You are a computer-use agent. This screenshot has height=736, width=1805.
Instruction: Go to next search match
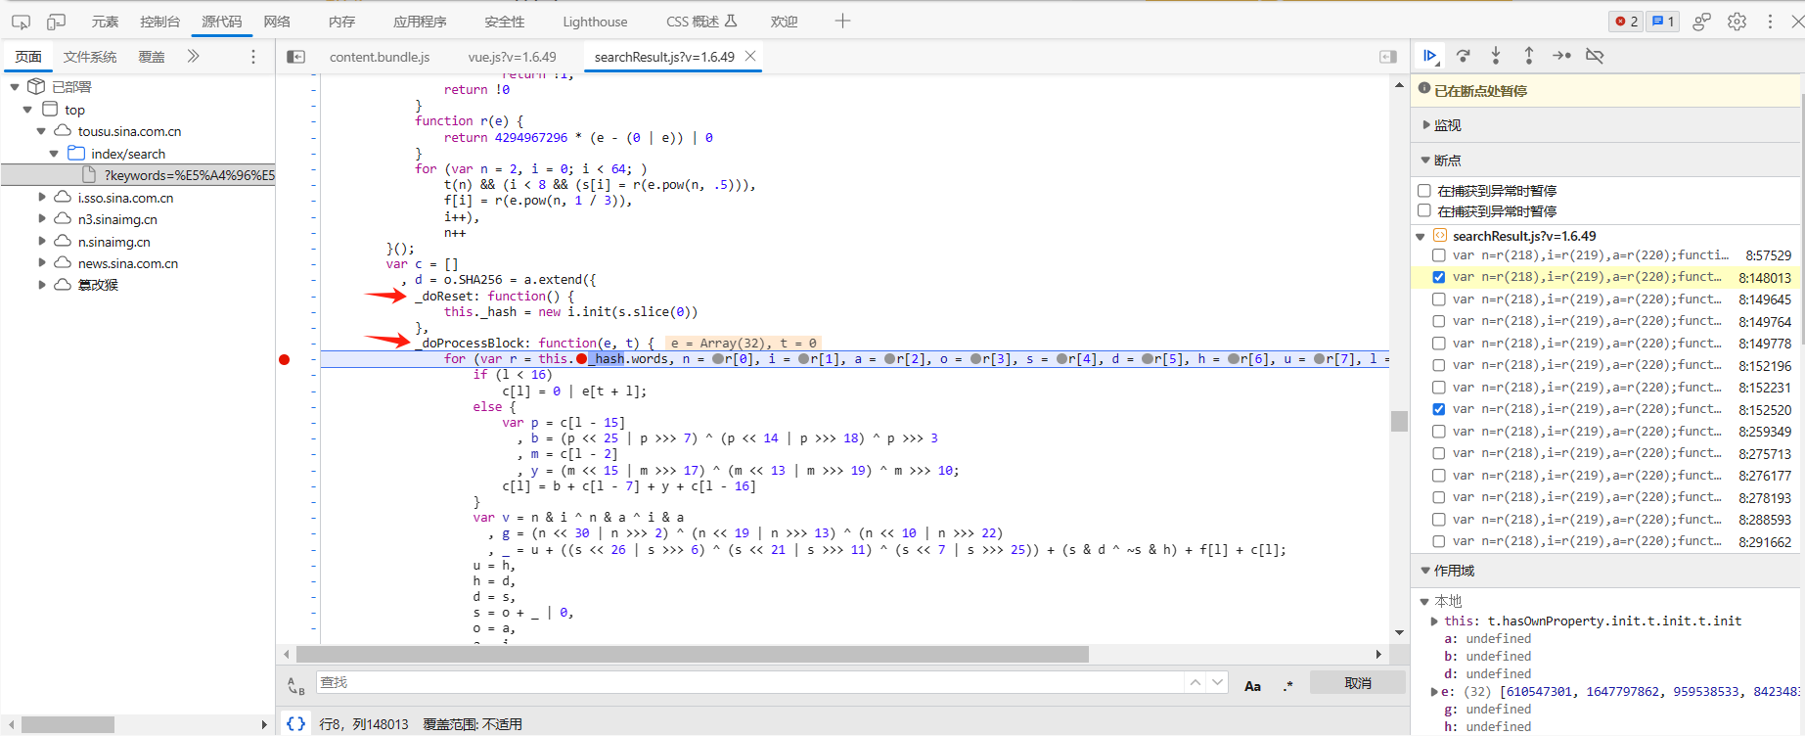(x=1217, y=682)
